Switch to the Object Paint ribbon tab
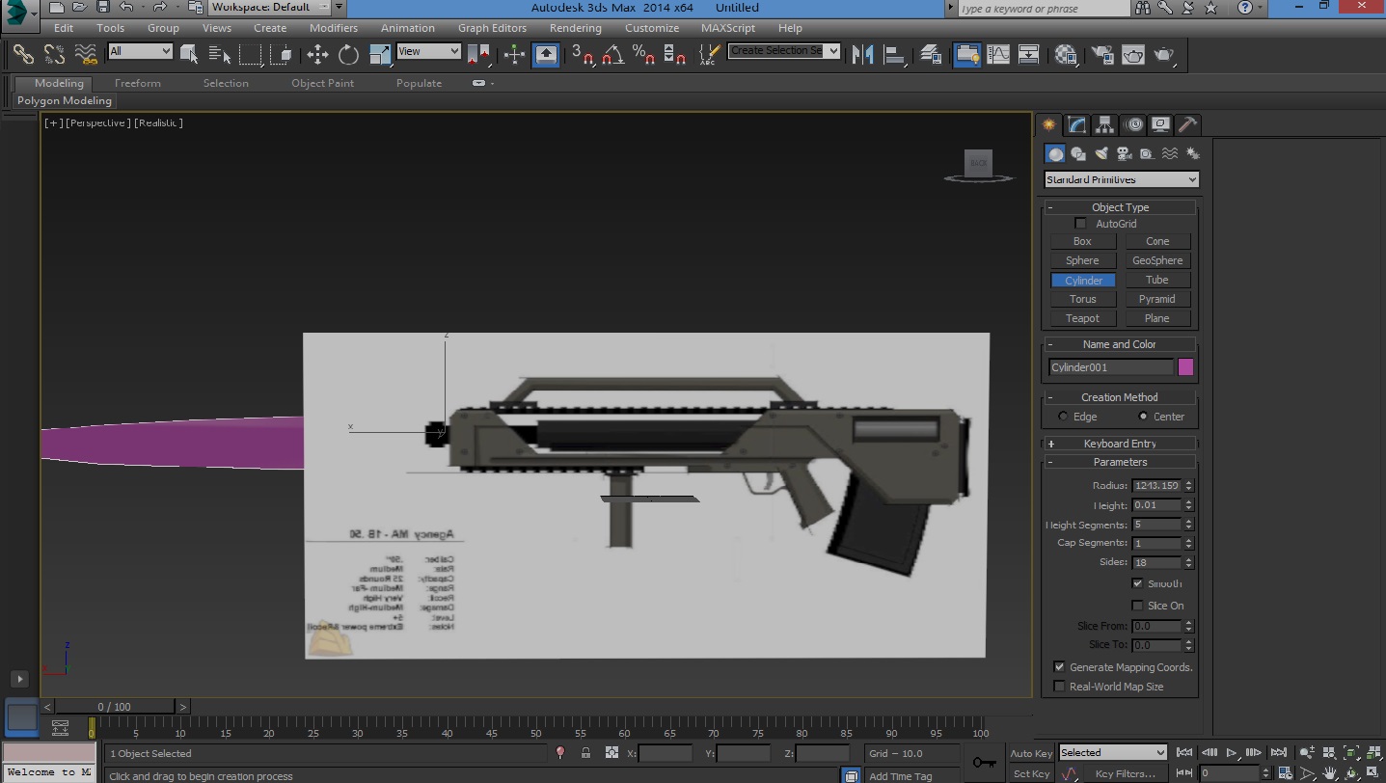This screenshot has width=1386, height=783. pos(322,83)
